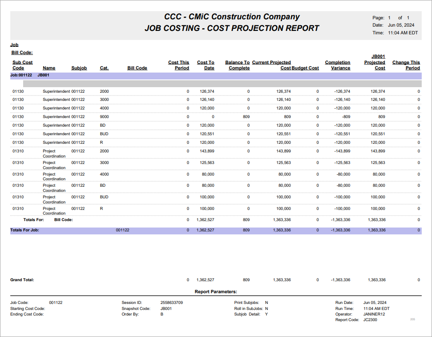Sort by the Sub Cost Code column header
This screenshot has width=432, height=337.
pos(22,65)
